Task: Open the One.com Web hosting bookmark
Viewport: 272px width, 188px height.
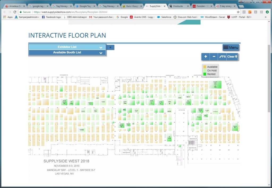Action: pyautogui.click(x=186, y=17)
